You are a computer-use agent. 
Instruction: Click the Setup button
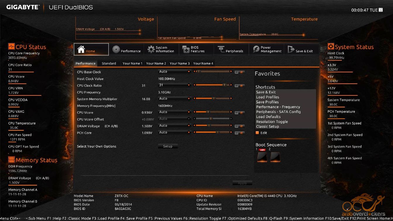[x=168, y=146]
